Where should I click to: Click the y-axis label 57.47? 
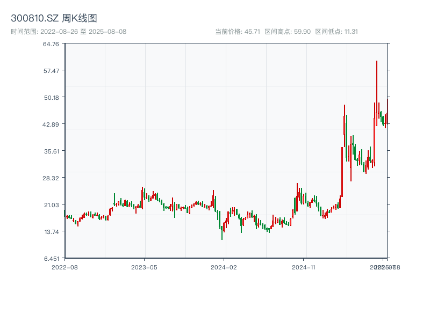(51, 71)
